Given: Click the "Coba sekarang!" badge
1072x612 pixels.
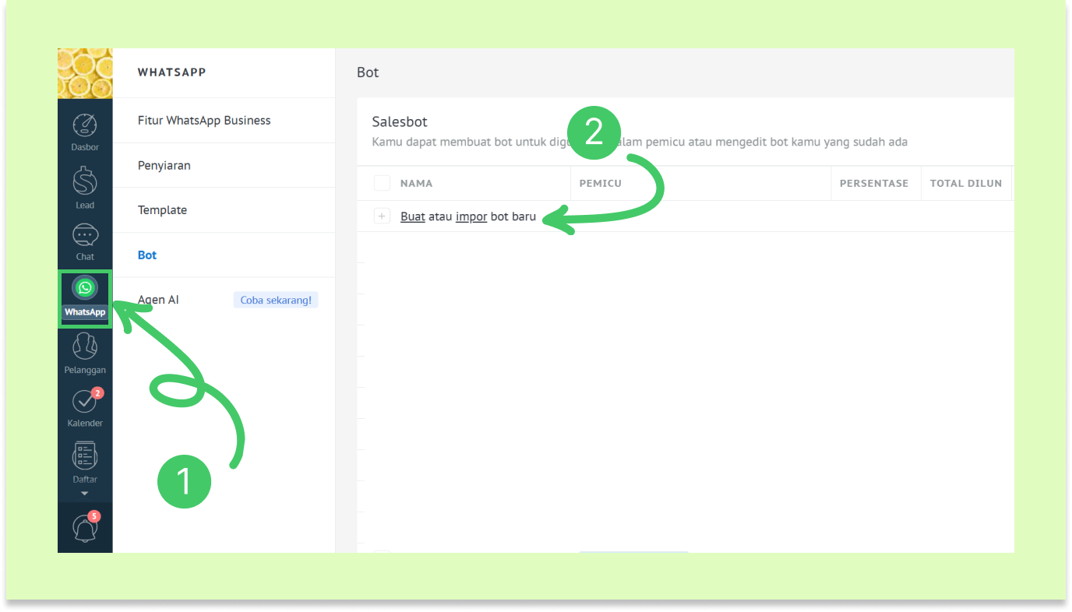Looking at the screenshot, I should click(276, 300).
